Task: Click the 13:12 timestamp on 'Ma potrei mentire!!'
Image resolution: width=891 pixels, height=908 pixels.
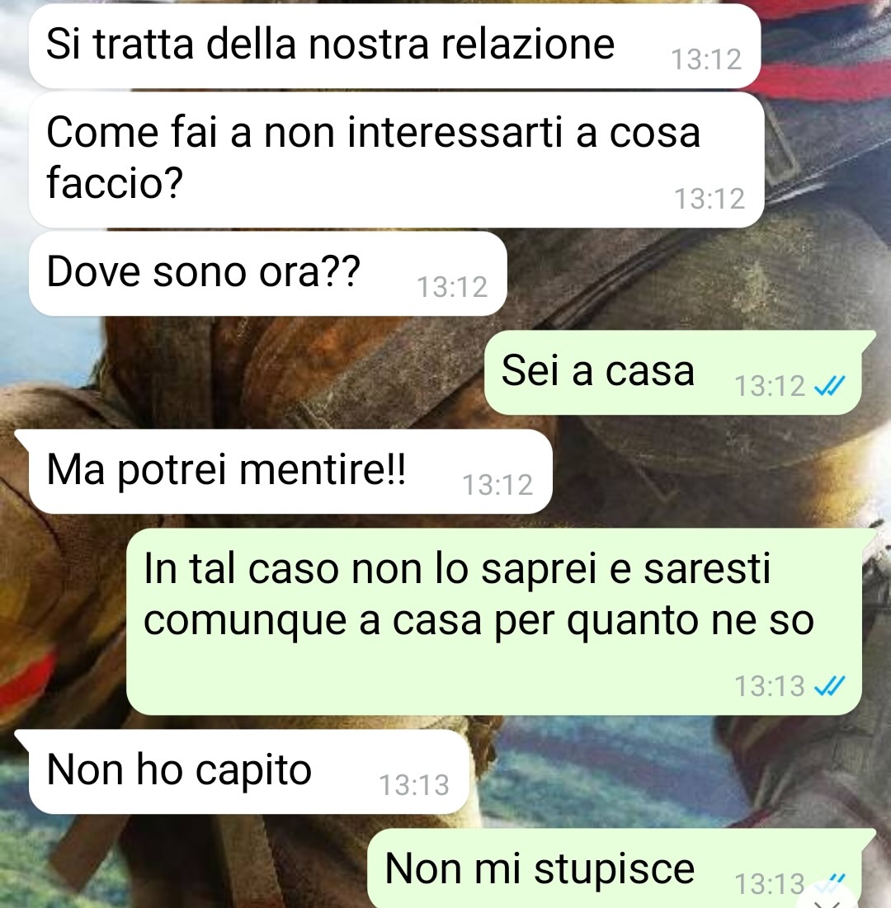Action: point(497,485)
